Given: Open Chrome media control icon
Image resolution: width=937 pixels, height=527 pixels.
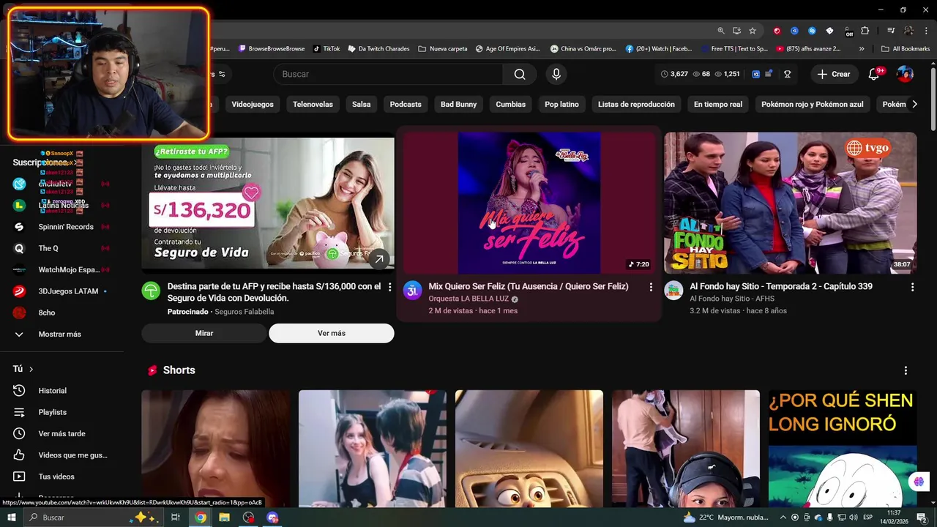Looking at the screenshot, I should [891, 31].
